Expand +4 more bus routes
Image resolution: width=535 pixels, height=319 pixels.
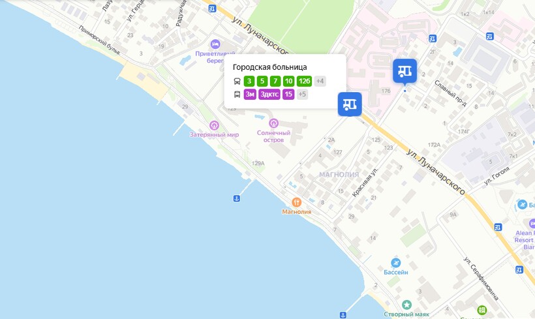click(x=320, y=81)
